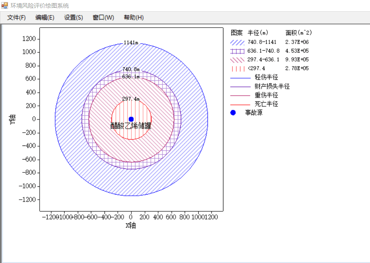The image size is (370, 263).
Task: Click the area value 4.53E+05
Action: pyautogui.click(x=297, y=51)
